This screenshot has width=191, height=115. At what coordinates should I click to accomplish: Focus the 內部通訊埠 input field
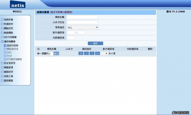click(x=71, y=38)
